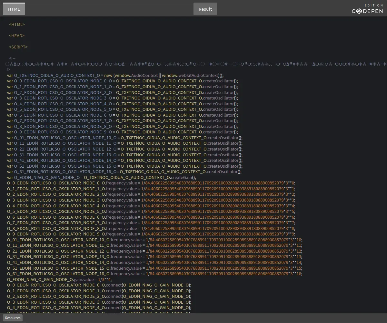Open the Edit on CodePen link
The width and height of the screenshot is (387, 323).
(x=367, y=9)
